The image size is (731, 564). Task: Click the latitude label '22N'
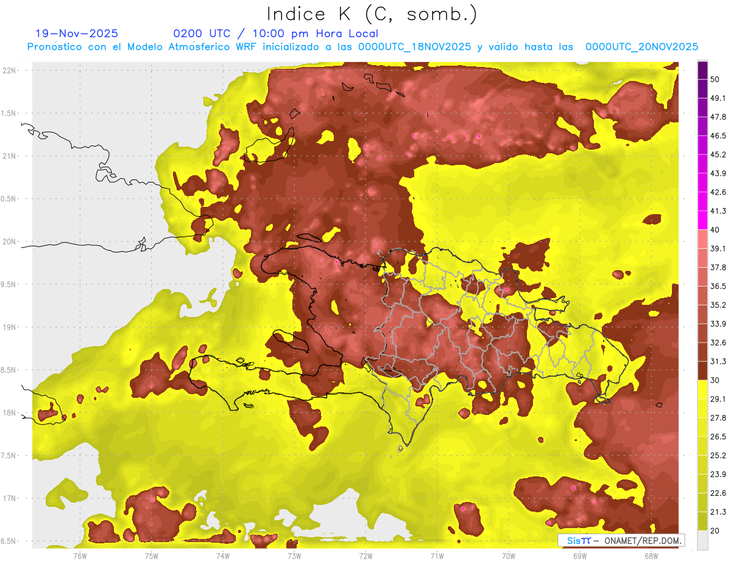[9, 70]
